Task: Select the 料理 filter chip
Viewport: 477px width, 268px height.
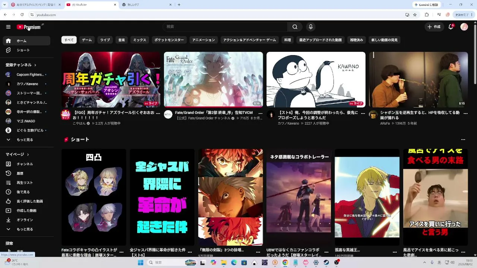Action: pos(288,40)
